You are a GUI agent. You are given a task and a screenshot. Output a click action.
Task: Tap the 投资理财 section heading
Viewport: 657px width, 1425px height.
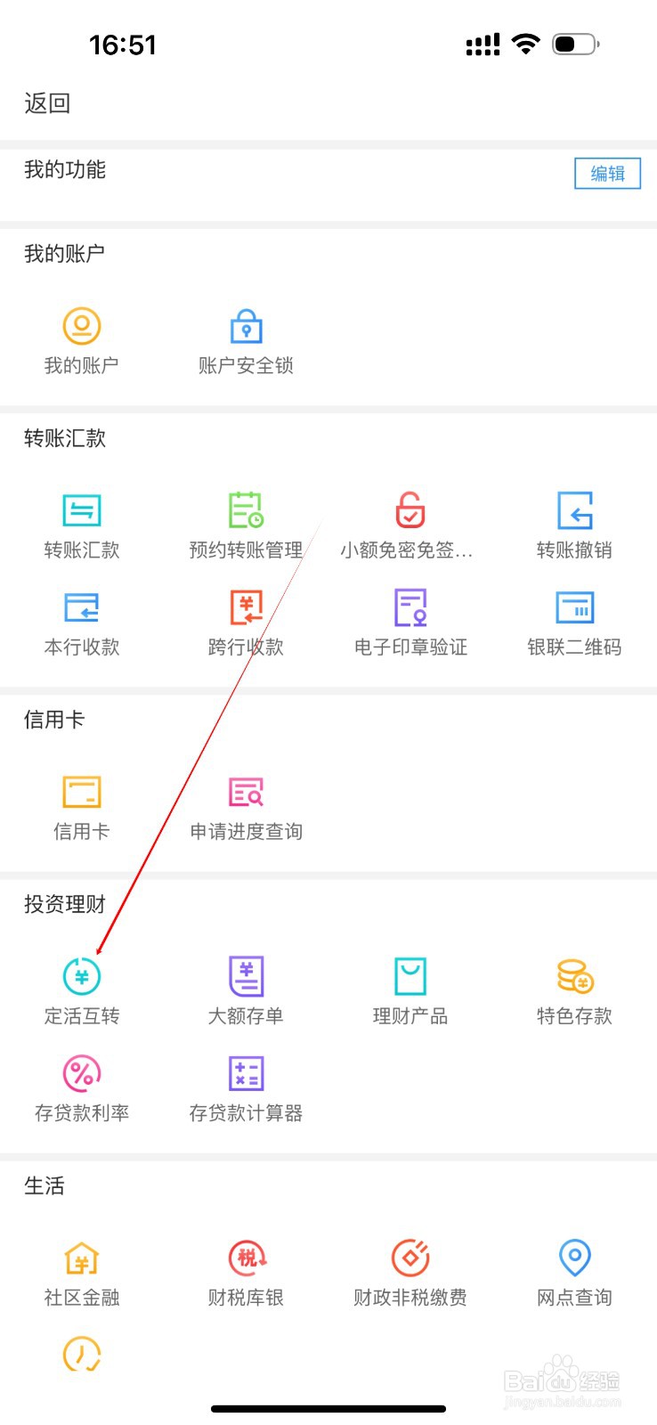pyautogui.click(x=65, y=904)
